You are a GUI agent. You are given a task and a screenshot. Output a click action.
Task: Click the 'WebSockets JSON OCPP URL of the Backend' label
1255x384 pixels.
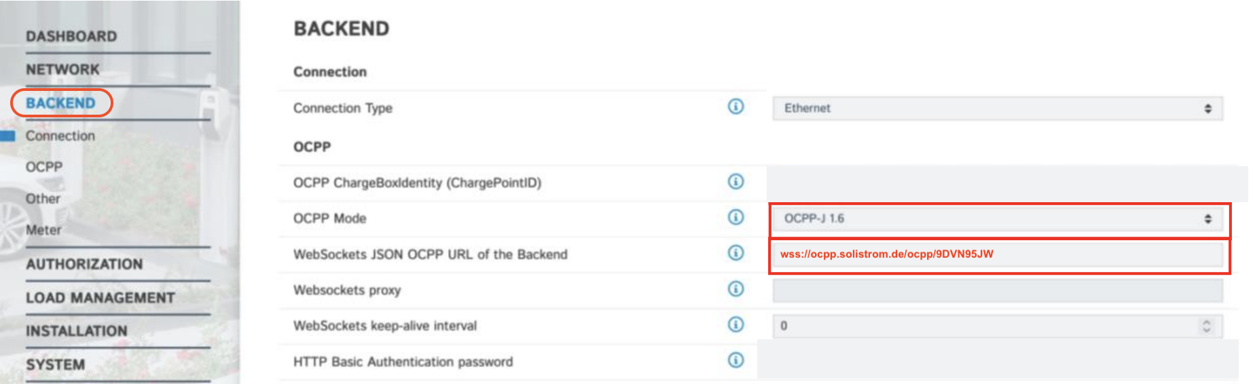(431, 254)
